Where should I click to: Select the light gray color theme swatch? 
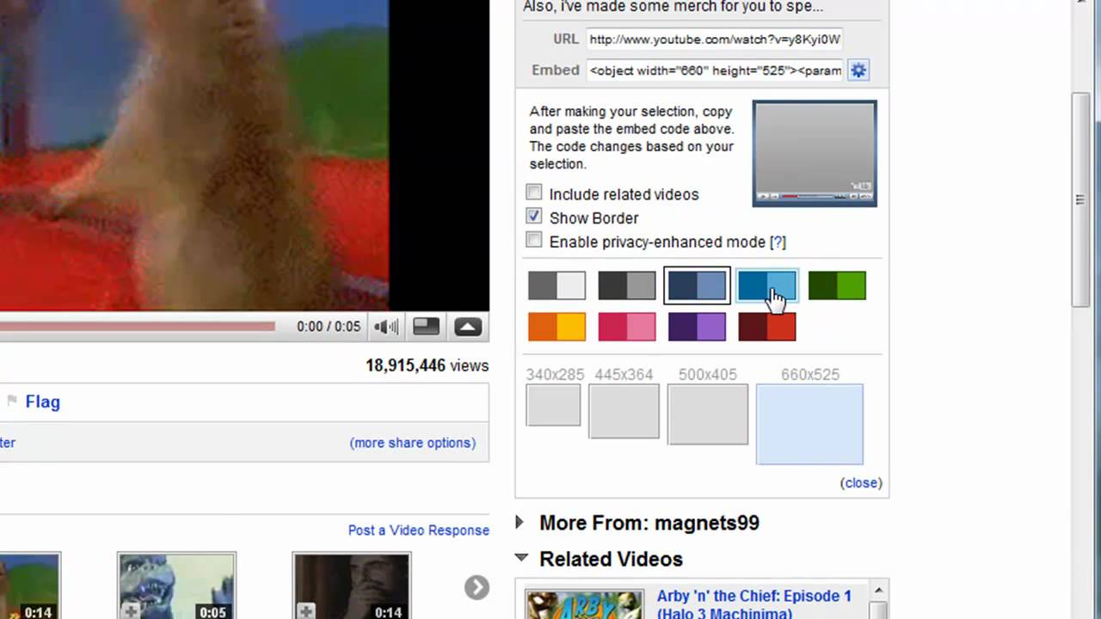point(557,285)
